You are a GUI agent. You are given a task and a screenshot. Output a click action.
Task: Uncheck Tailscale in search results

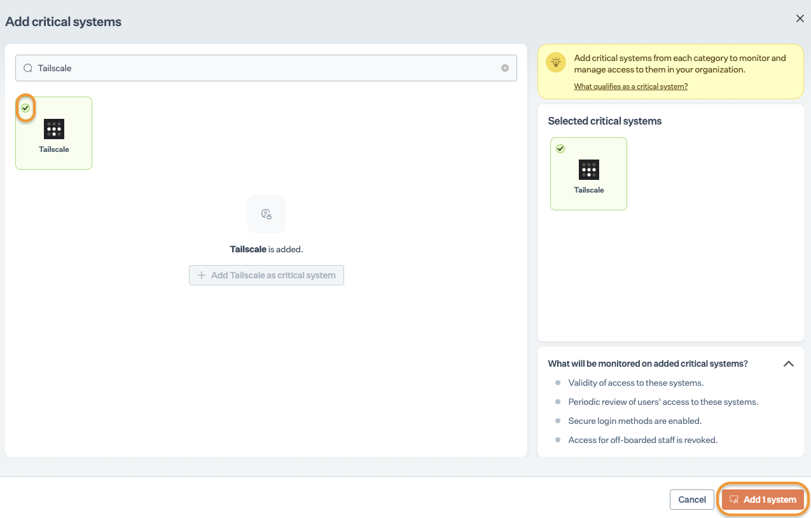pos(25,108)
